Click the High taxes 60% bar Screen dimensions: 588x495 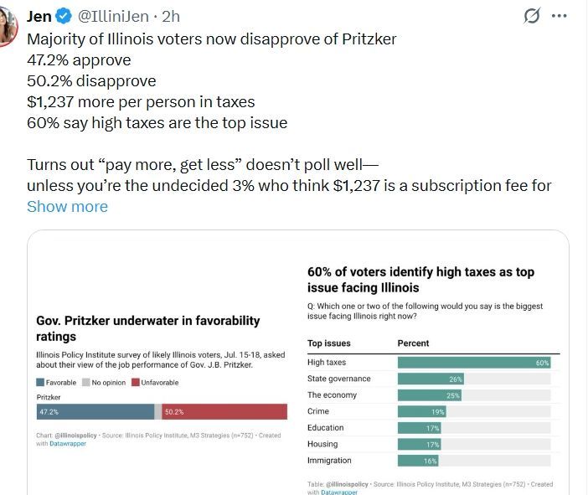473,363
